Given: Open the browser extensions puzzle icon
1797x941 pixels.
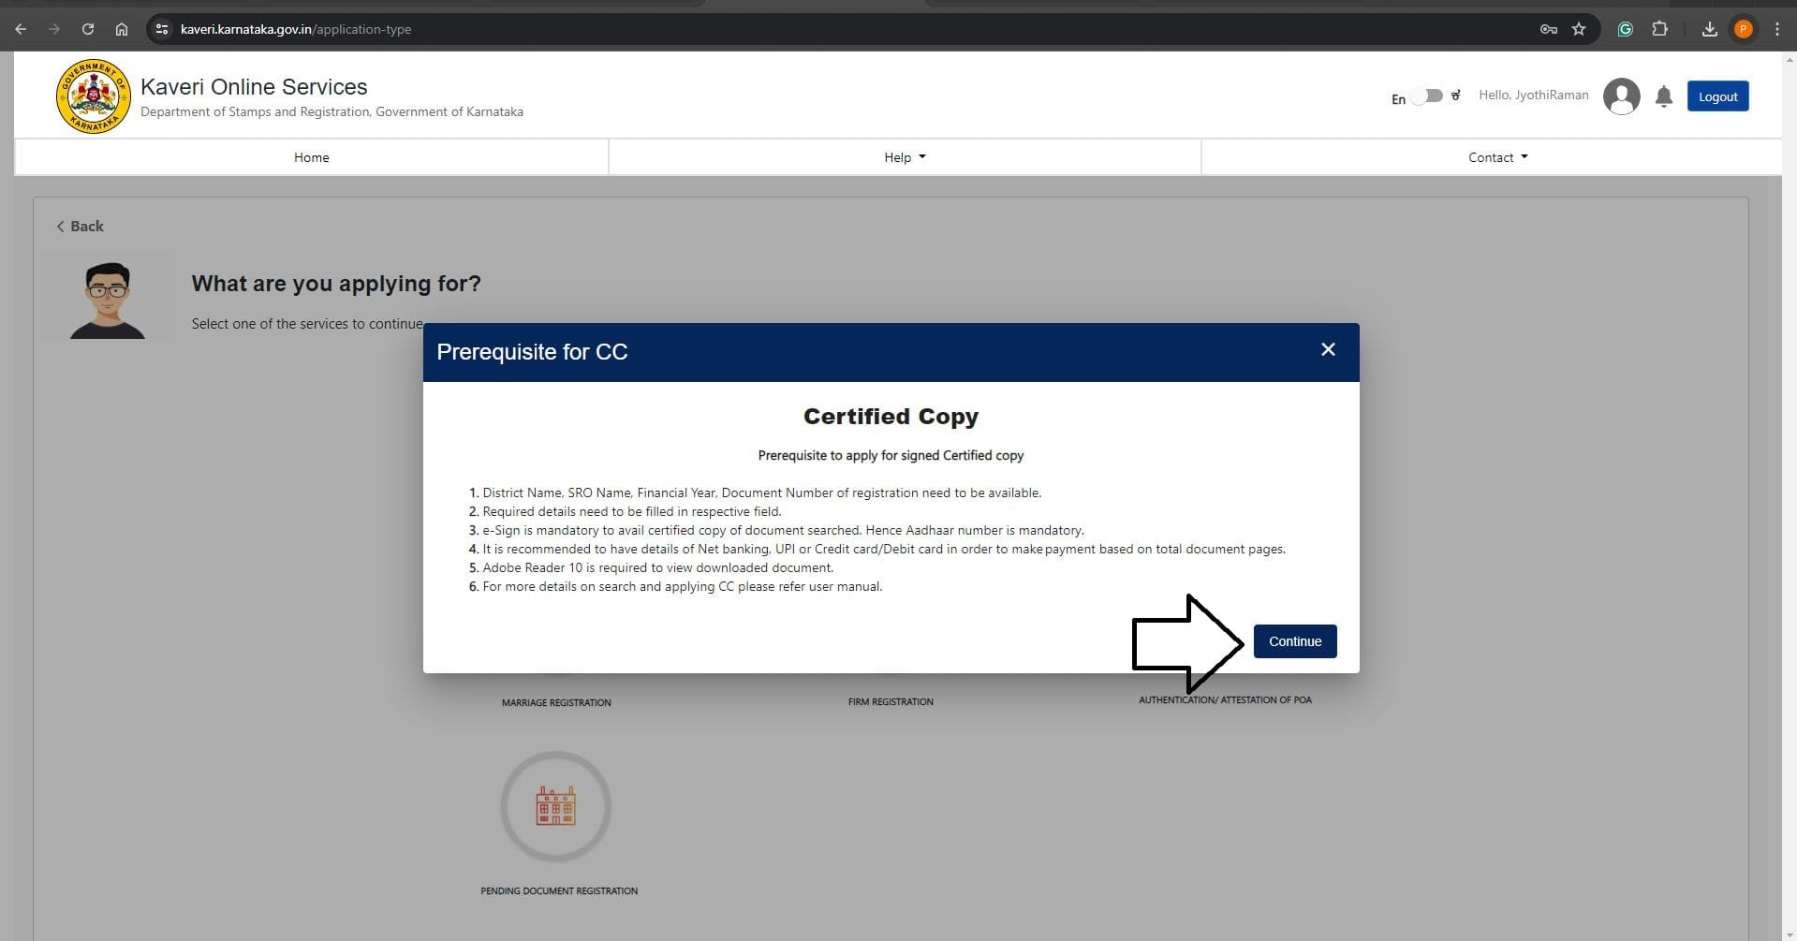Looking at the screenshot, I should point(1659,29).
